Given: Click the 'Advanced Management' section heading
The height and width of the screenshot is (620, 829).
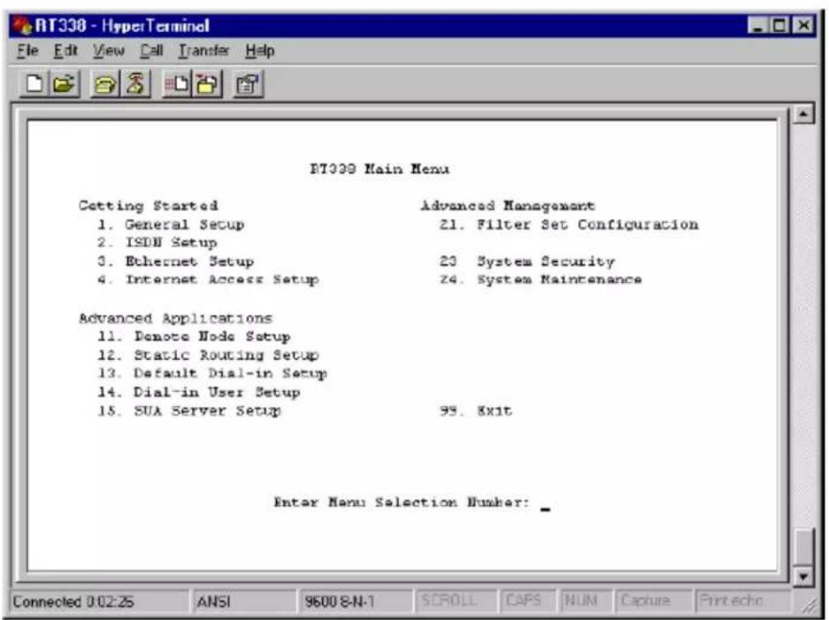Looking at the screenshot, I should [508, 205].
